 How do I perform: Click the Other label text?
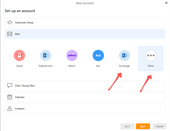[x=151, y=66]
